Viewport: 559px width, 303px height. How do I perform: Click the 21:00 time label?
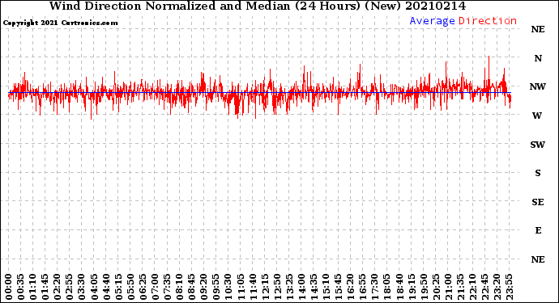448,287
